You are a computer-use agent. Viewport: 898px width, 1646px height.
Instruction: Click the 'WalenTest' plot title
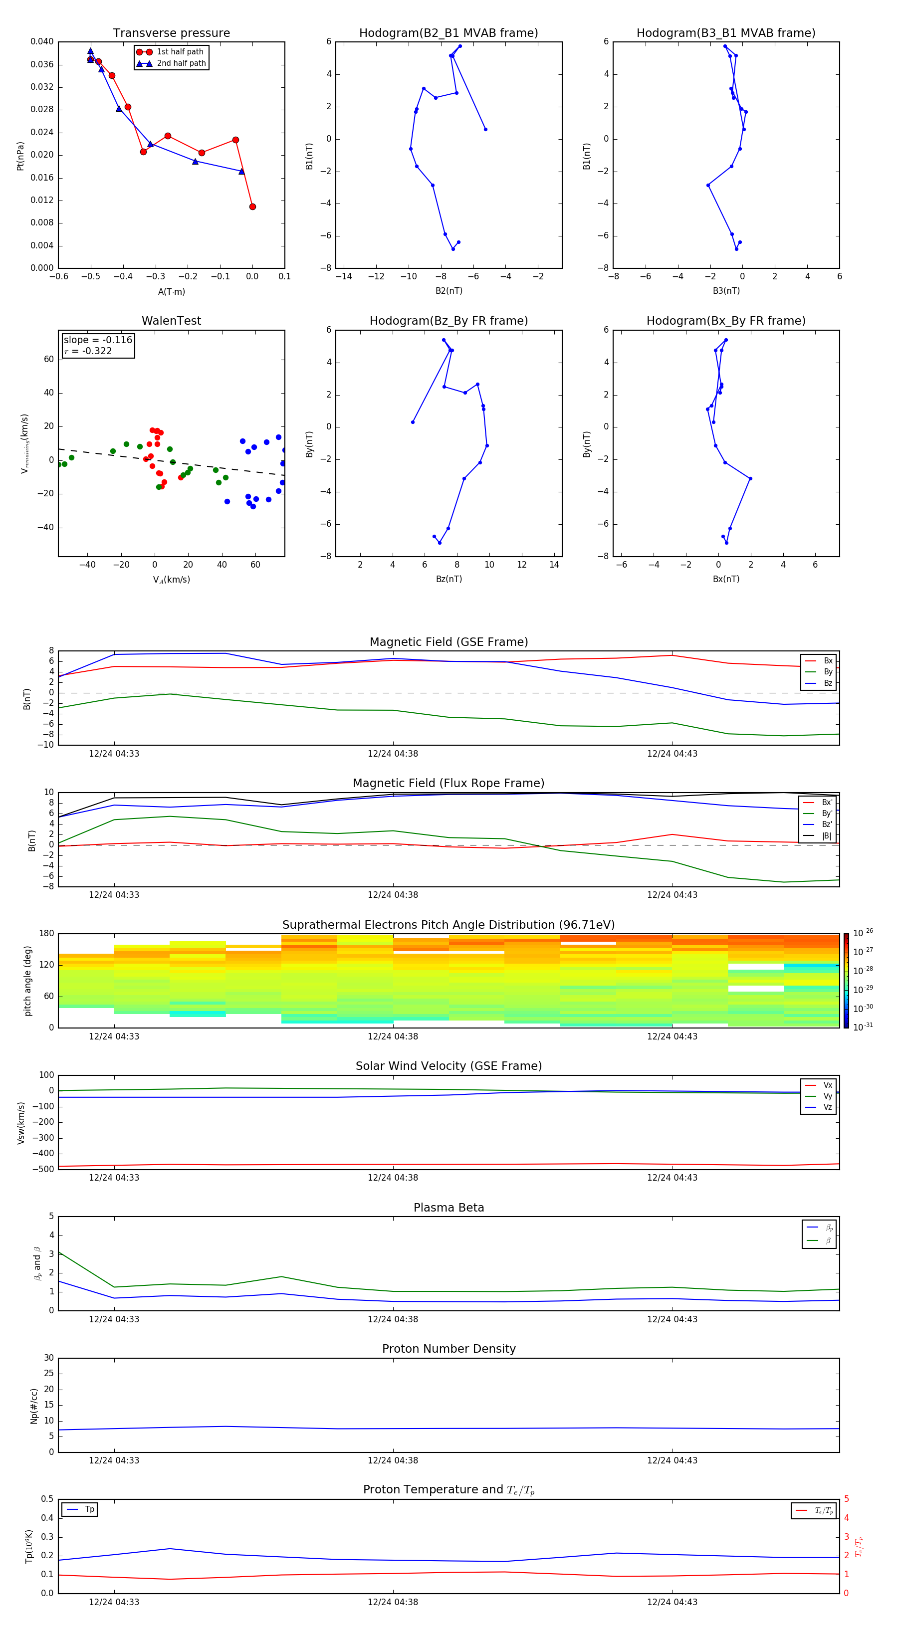[x=171, y=321]
